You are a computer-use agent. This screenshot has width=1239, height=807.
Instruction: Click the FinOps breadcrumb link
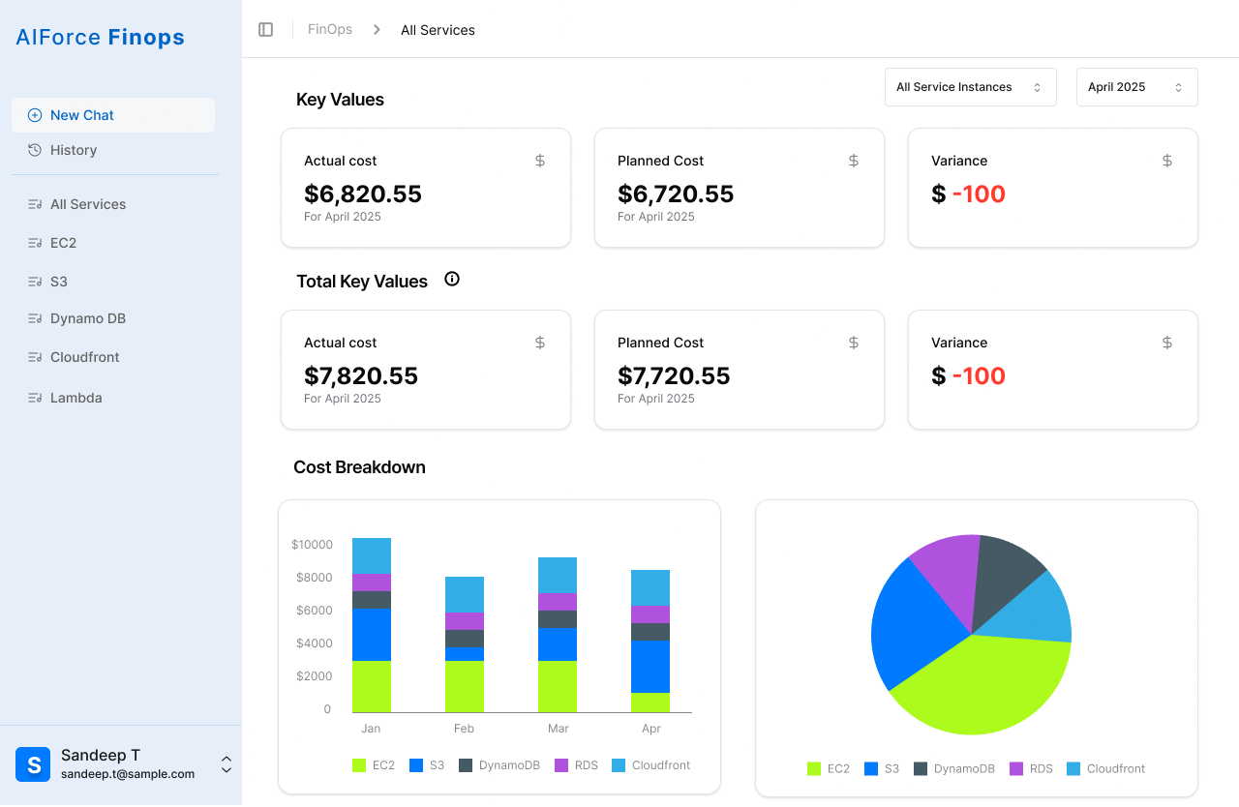coord(330,30)
